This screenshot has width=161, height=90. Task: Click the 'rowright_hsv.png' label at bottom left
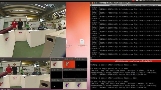pos(7,89)
